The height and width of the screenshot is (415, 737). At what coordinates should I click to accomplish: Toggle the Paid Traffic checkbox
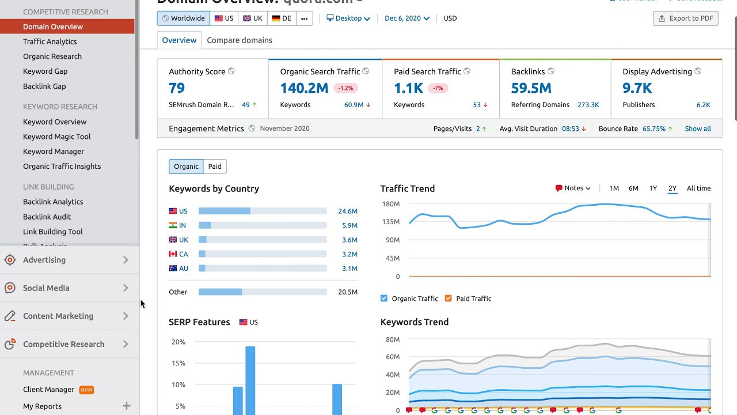coord(449,299)
